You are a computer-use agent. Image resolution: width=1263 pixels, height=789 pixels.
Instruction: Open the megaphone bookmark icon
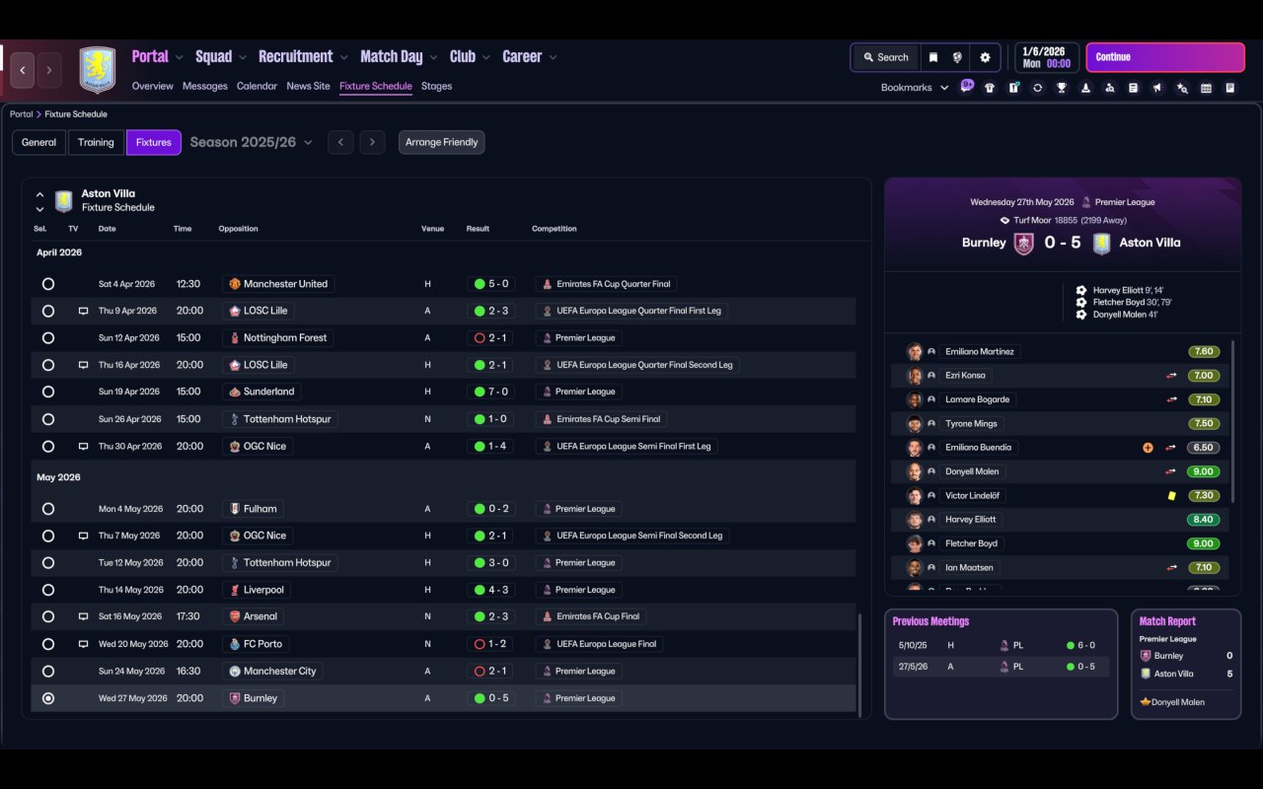pos(1157,88)
